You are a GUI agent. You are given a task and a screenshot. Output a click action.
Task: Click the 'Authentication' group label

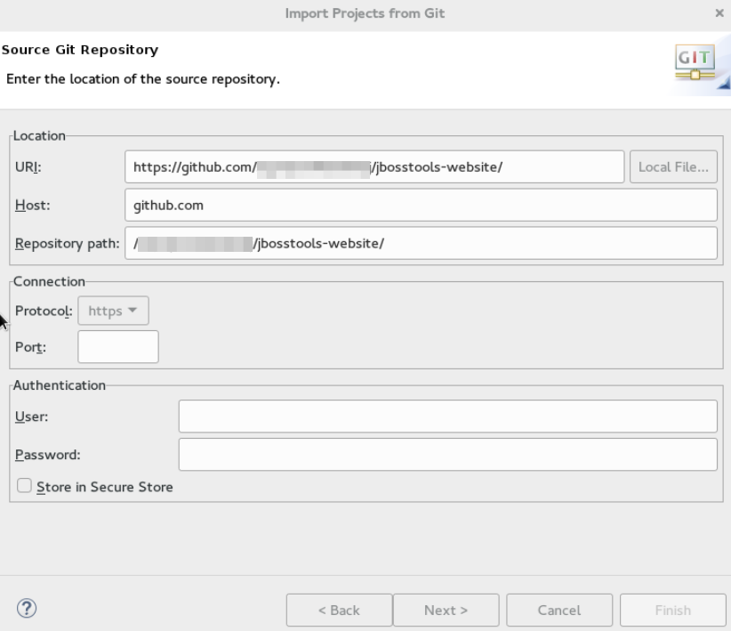coord(60,385)
